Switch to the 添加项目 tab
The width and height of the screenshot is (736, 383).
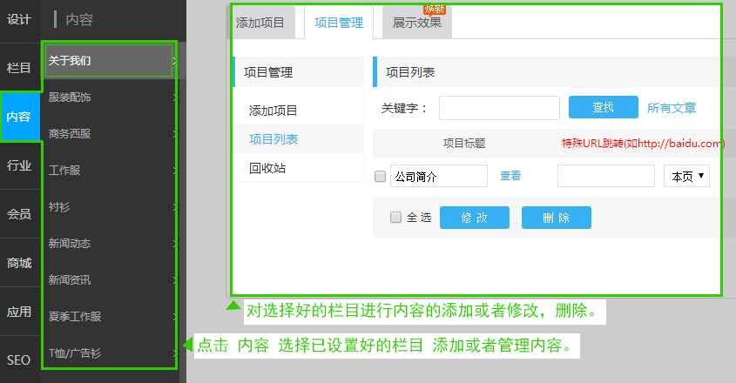click(x=260, y=23)
